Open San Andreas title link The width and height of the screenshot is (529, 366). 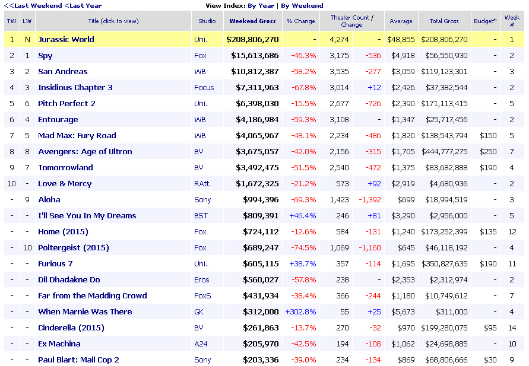[x=62, y=72]
